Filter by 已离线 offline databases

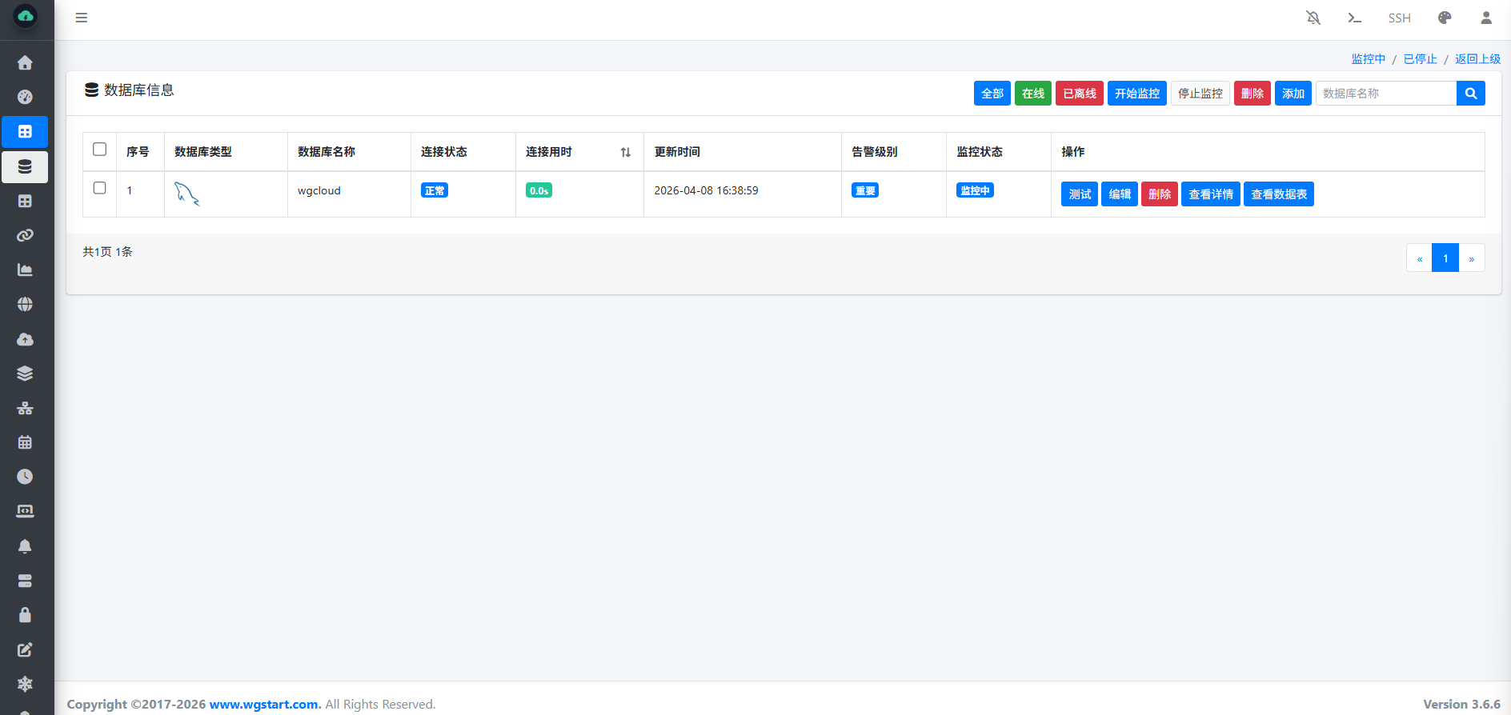click(1079, 94)
